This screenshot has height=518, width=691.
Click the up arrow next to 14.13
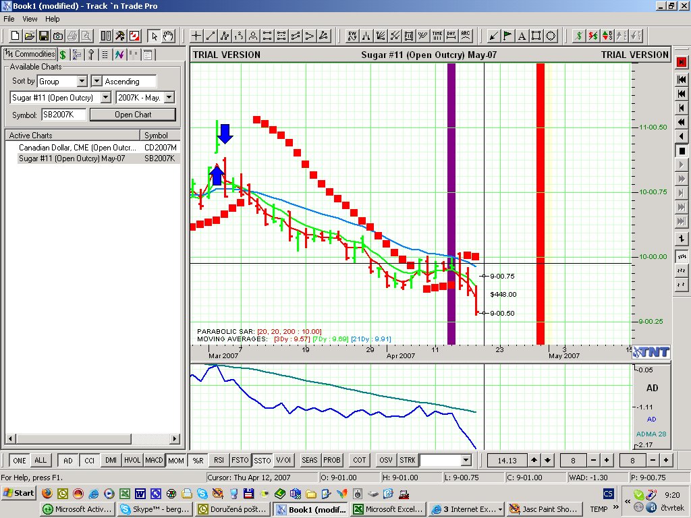coord(534,460)
